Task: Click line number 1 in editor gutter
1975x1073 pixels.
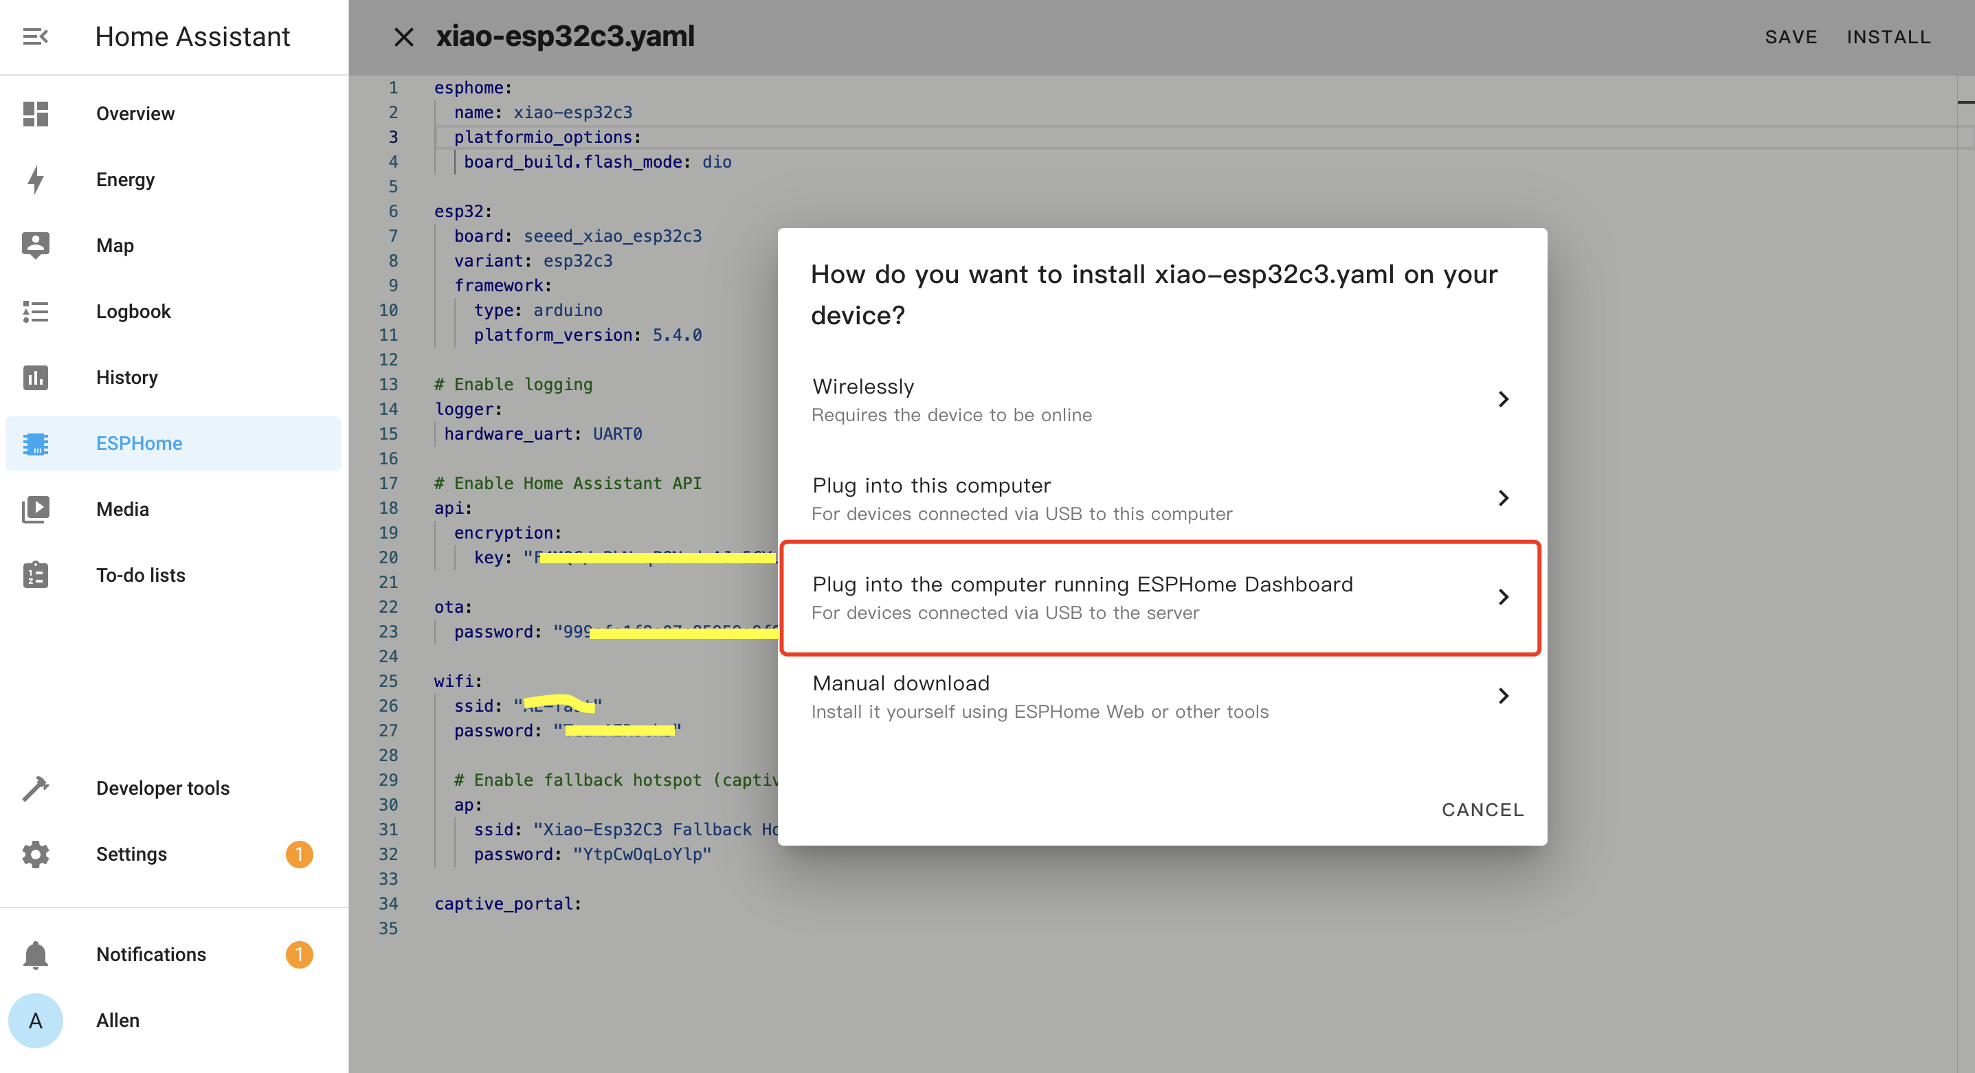Action: (x=392, y=87)
